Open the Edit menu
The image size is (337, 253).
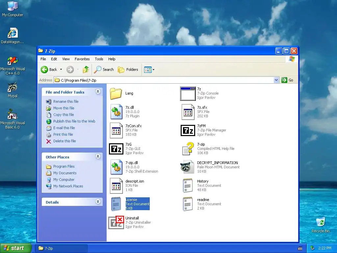pyautogui.click(x=54, y=59)
